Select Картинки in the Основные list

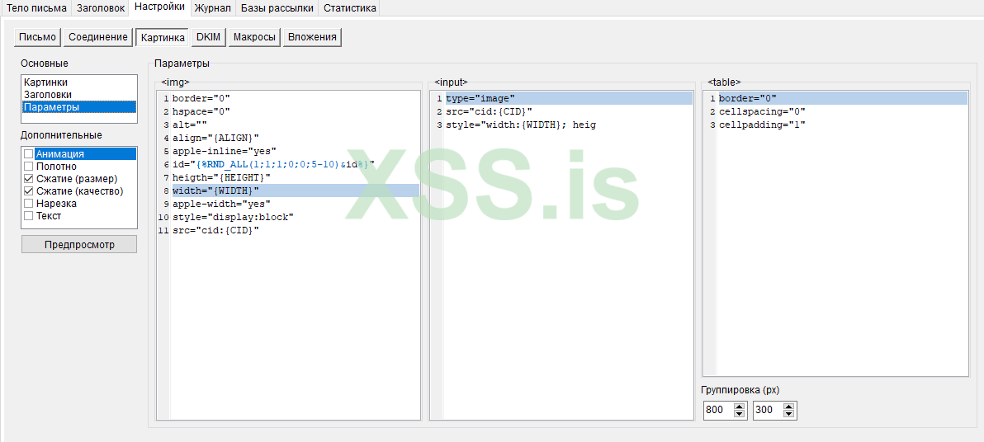(x=79, y=82)
